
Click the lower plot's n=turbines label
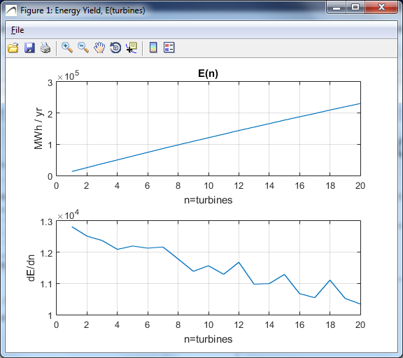[208, 339]
